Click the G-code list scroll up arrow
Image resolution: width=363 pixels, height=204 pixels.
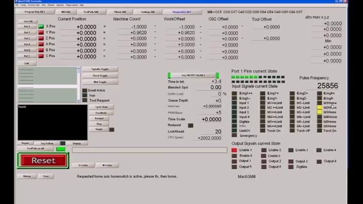(x=78, y=69)
